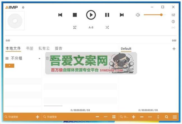Click the track seek bar

tap(91, 36)
